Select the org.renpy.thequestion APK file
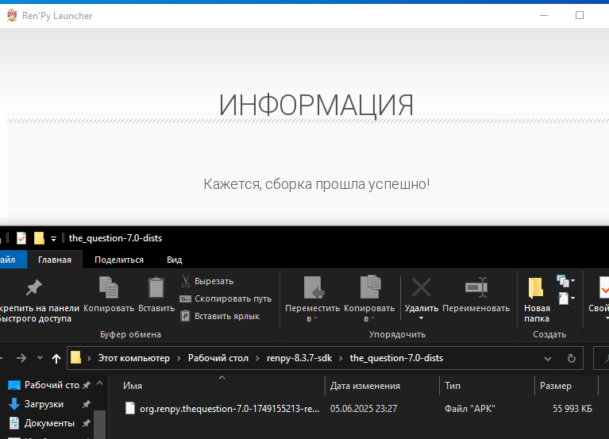 [x=229, y=409]
